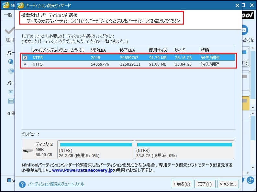Click the list view icon in left sidebar

pos(11,101)
